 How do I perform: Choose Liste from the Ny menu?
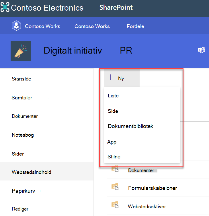(142, 96)
